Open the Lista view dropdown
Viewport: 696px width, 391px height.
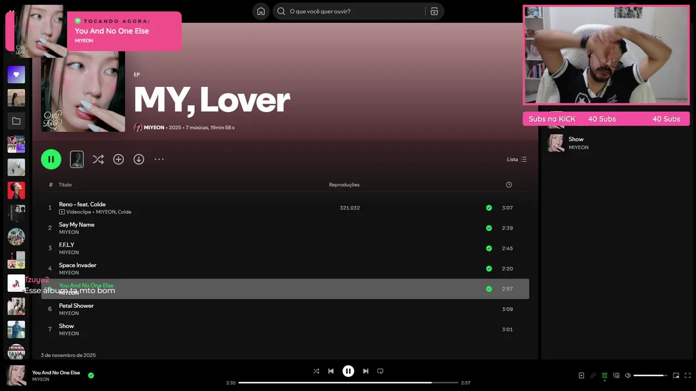(x=517, y=159)
